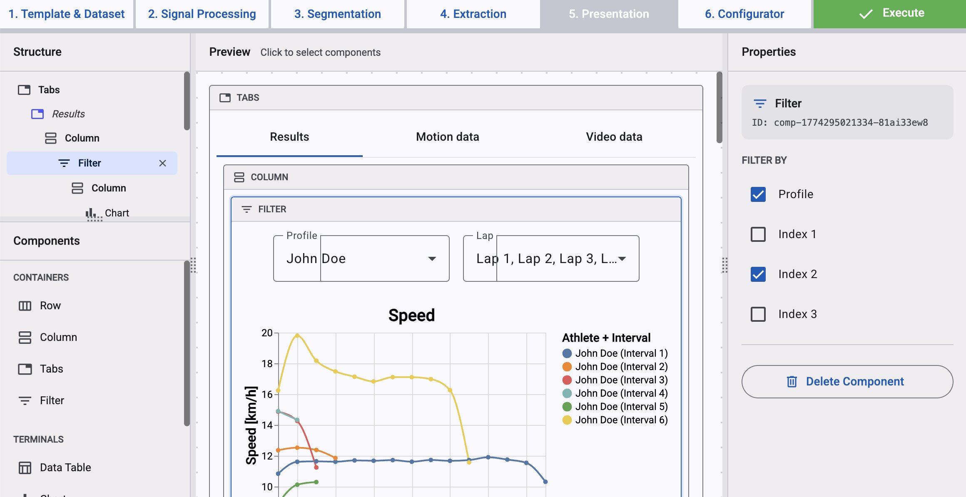Click the Tabs icon in Structure tree
Viewport: 966px width, 497px height.
click(x=24, y=90)
